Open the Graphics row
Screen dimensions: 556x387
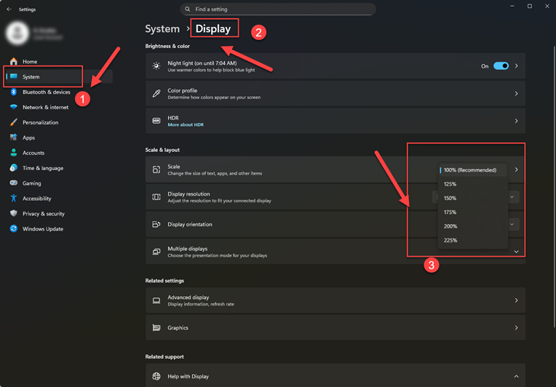click(335, 328)
